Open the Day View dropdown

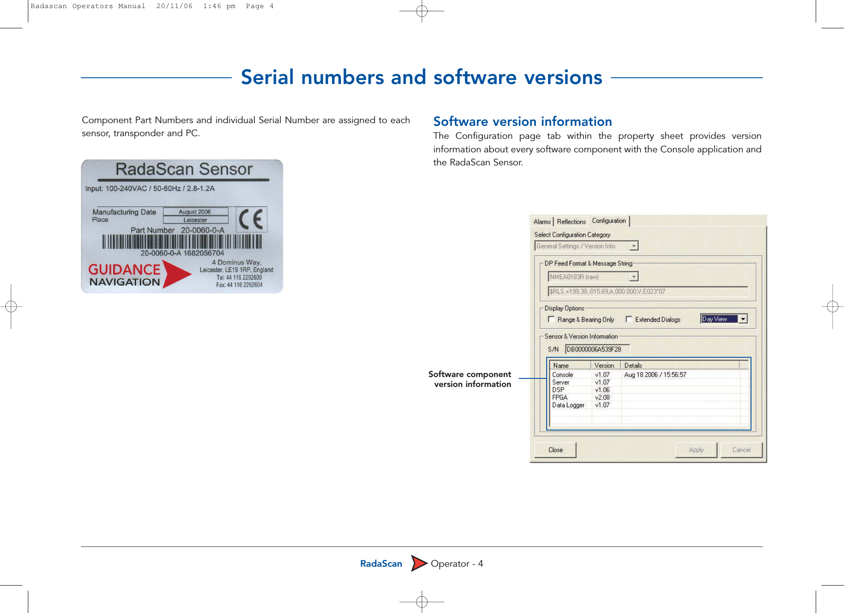[724, 319]
